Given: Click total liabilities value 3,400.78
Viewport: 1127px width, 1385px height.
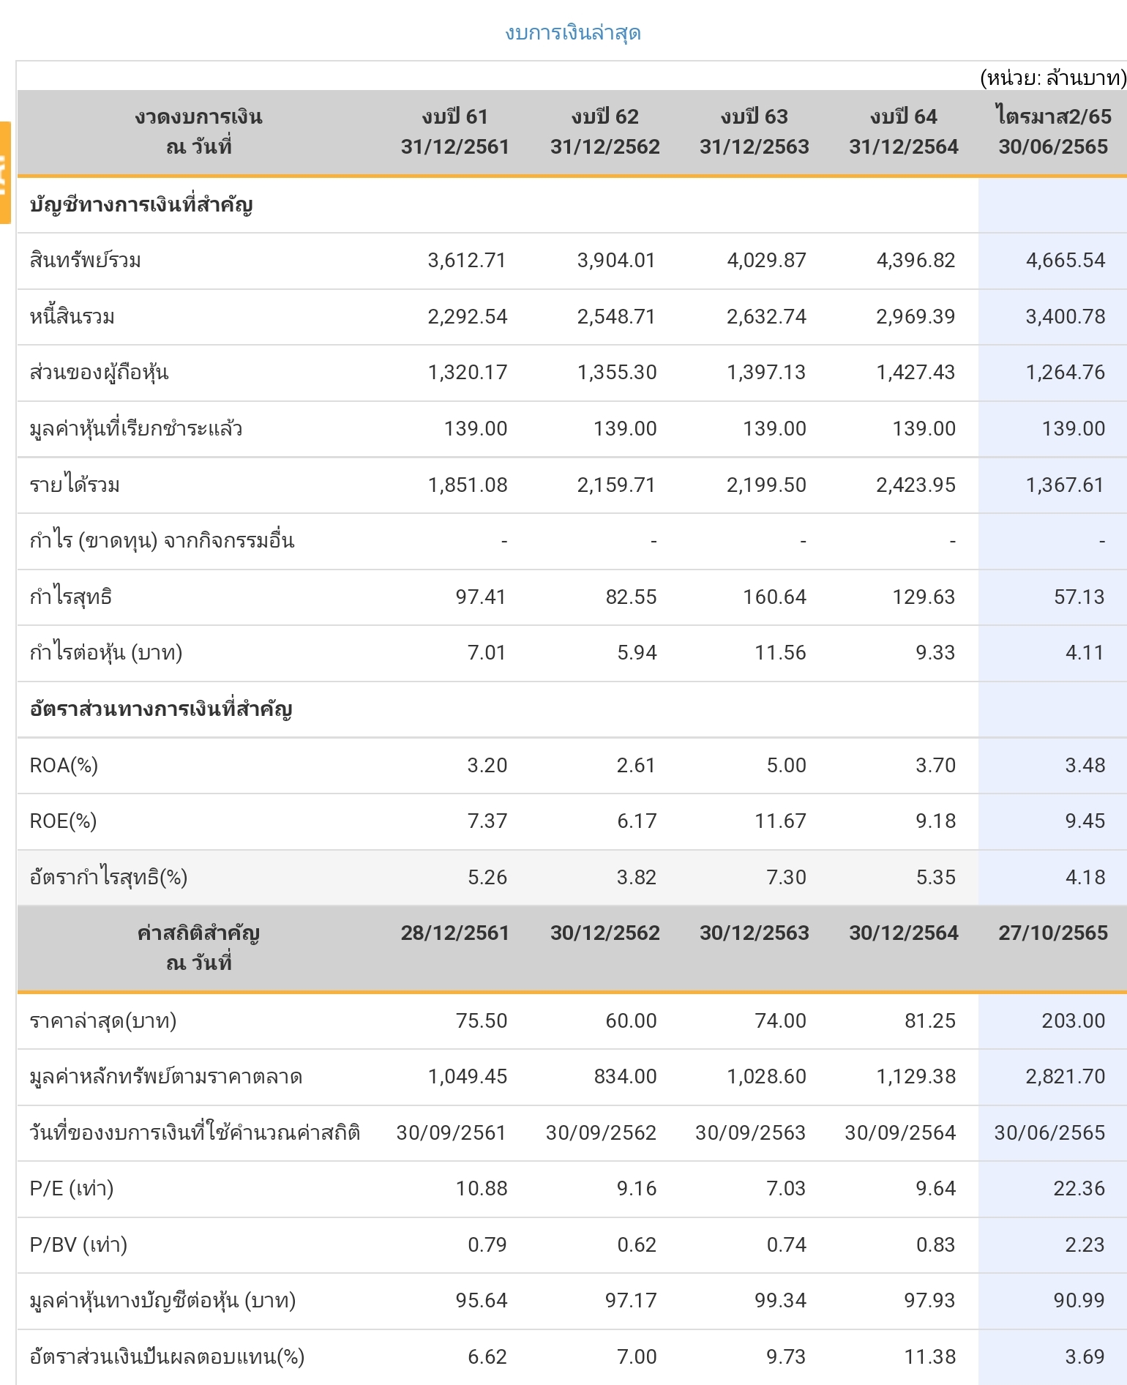Looking at the screenshot, I should point(1066,317).
